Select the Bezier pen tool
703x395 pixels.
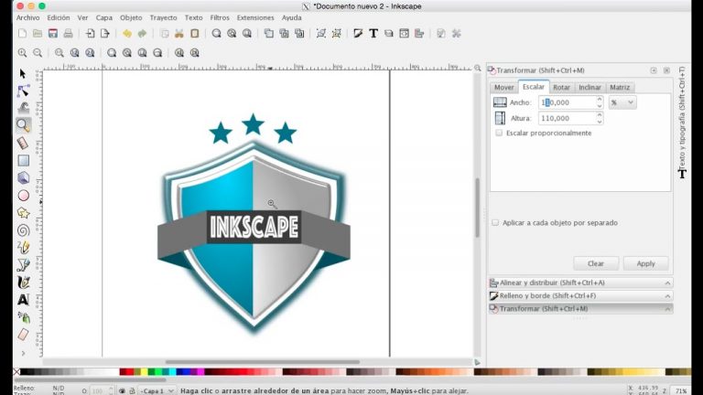click(23, 265)
